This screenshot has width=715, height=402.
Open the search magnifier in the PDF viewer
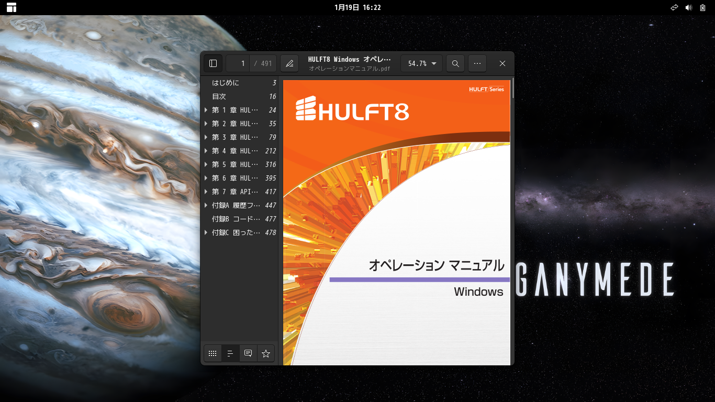455,63
